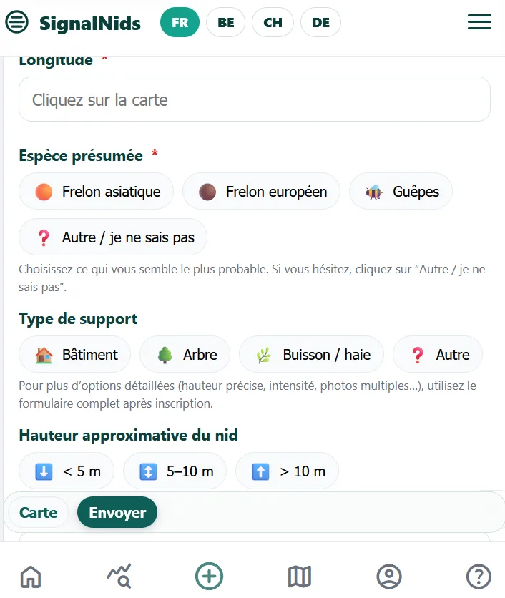
Task: Select the BE country option
Action: coord(225,22)
